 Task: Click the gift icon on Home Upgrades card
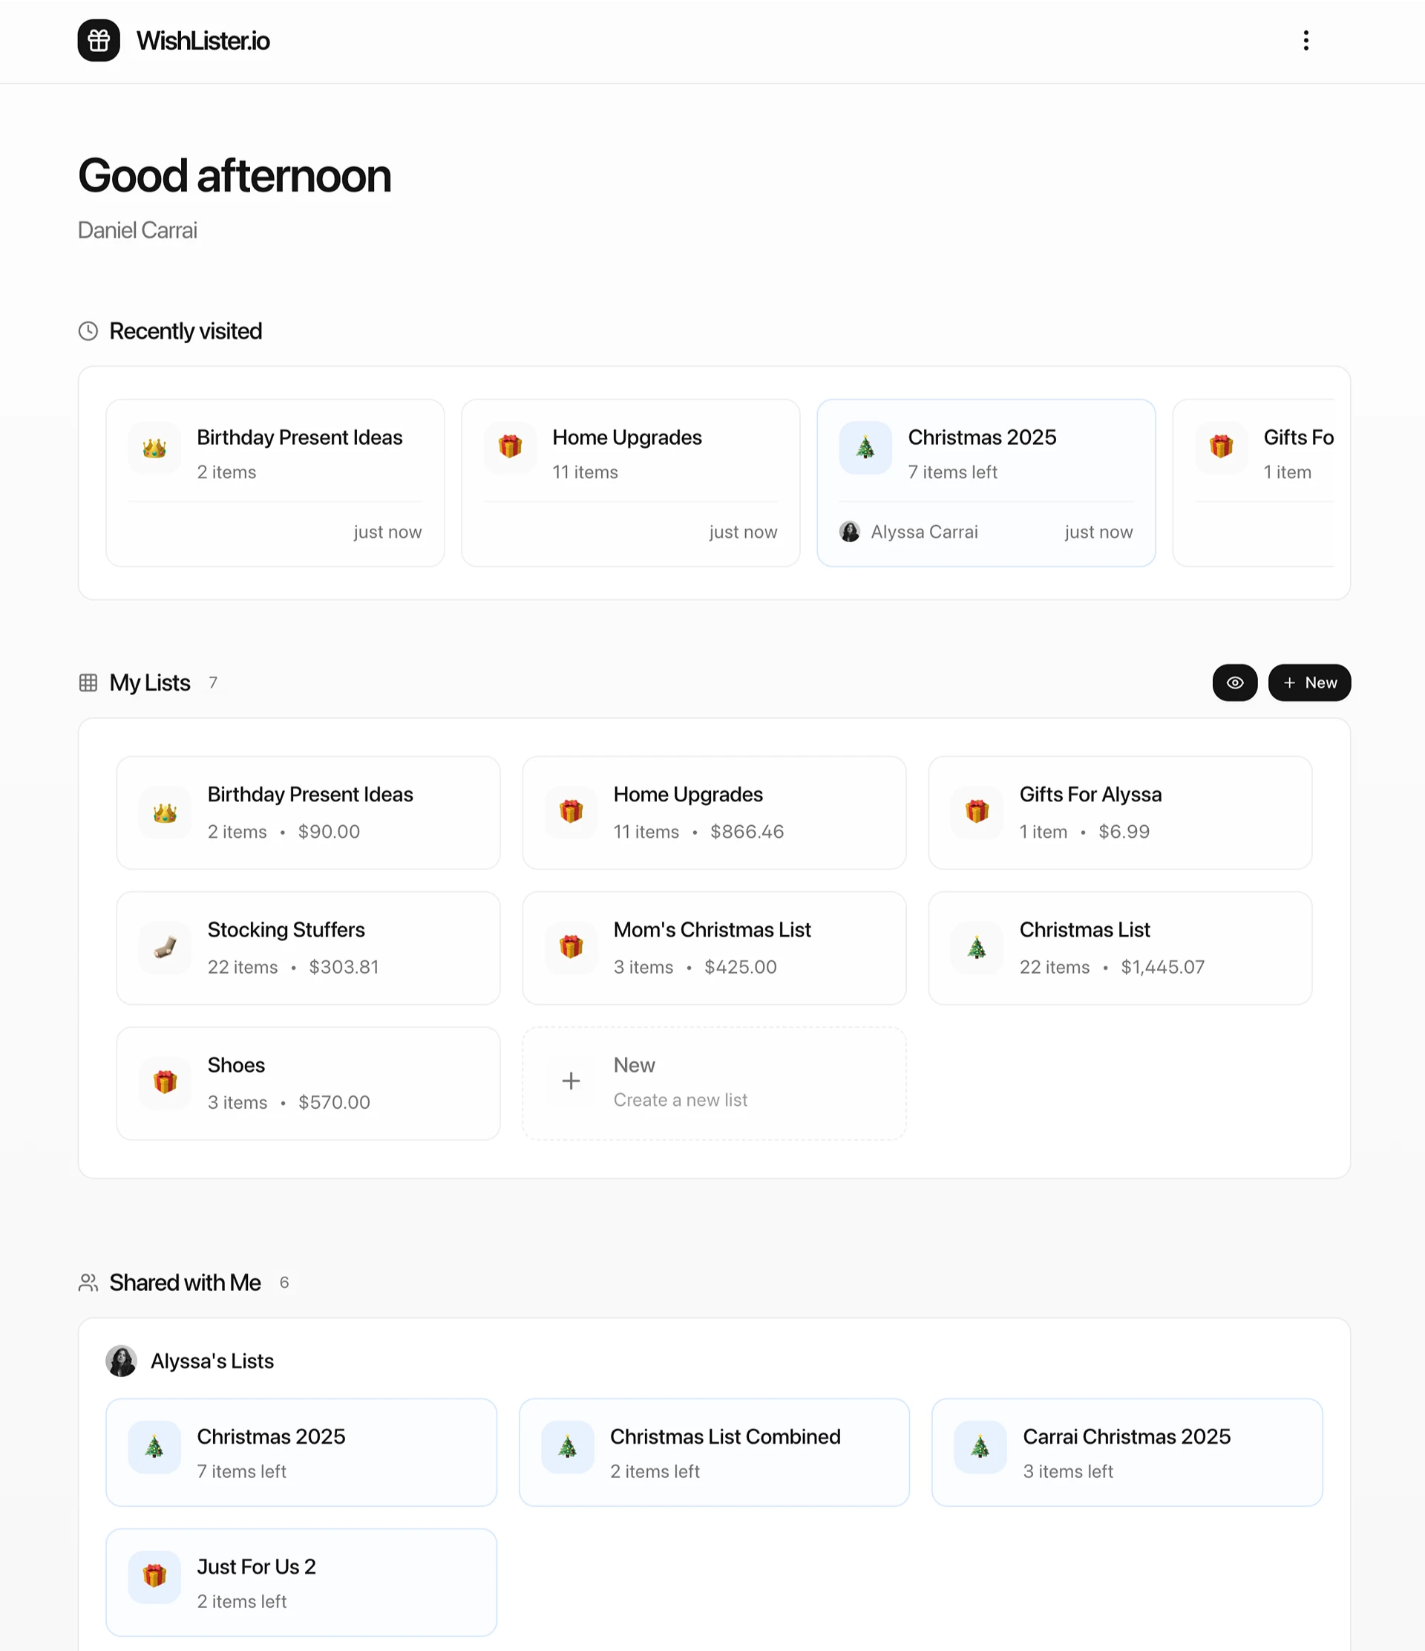[x=571, y=812]
